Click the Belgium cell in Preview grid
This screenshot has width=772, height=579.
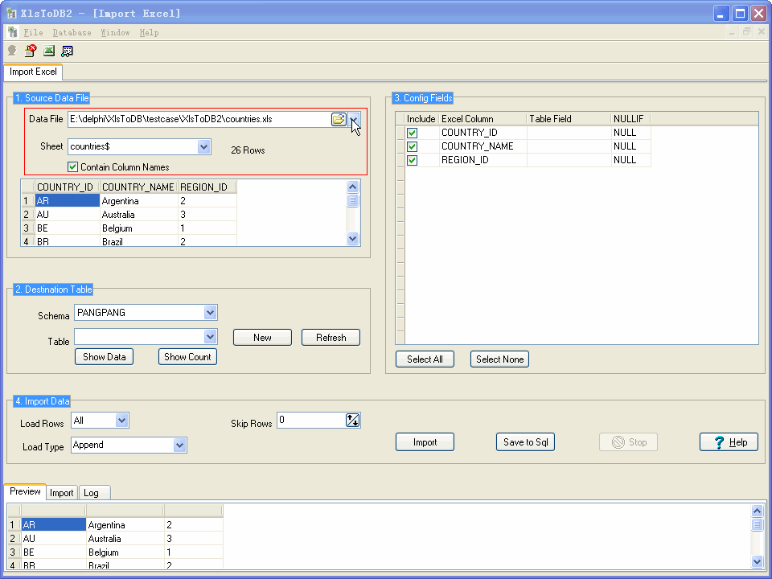pyautogui.click(x=125, y=552)
